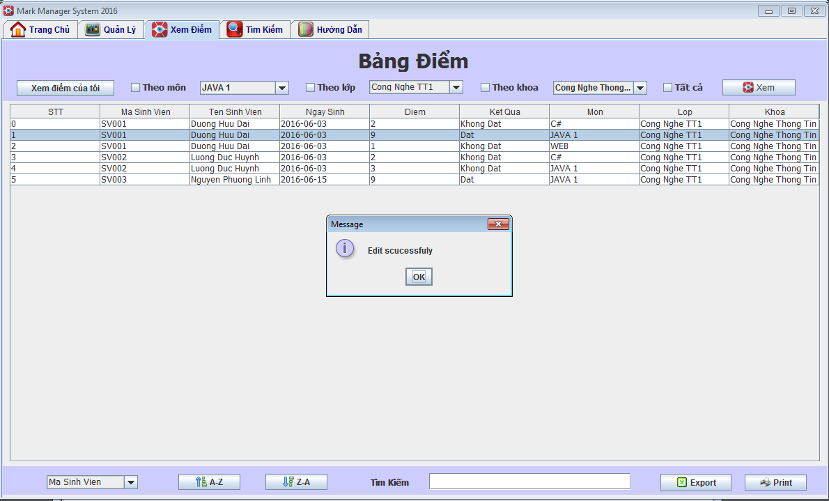Click the printer icon on Print button

765,482
